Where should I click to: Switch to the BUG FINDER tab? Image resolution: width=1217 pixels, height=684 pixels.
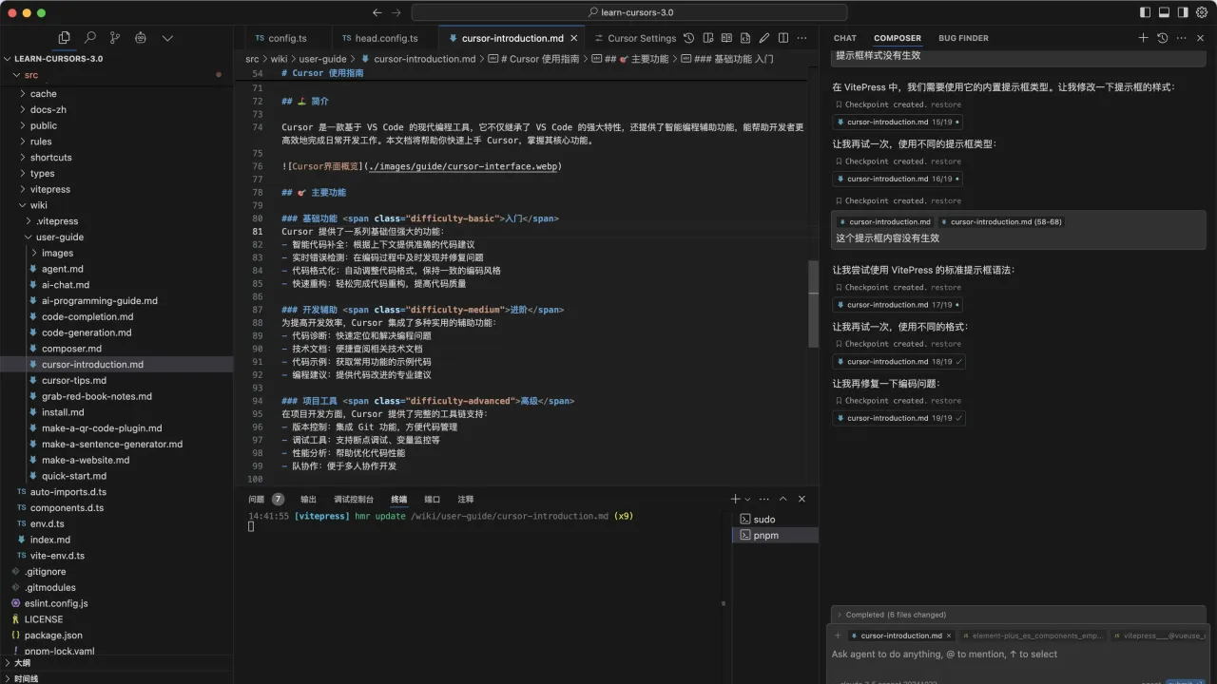point(963,38)
